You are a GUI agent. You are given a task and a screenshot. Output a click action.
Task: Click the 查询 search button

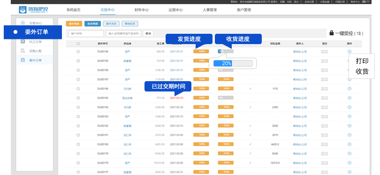click(148, 33)
